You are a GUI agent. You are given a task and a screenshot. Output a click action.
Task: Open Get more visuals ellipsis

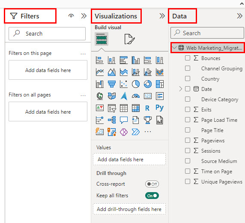[148, 132]
